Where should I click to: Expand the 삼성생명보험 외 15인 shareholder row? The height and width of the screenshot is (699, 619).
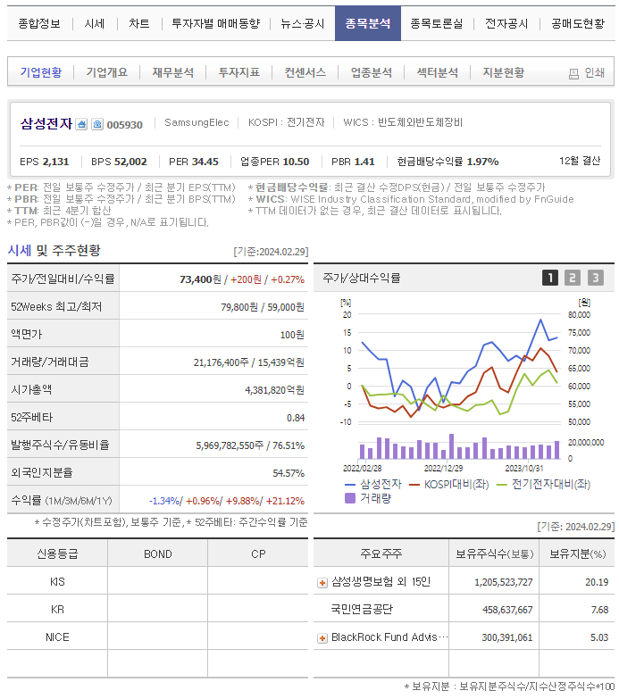(322, 583)
